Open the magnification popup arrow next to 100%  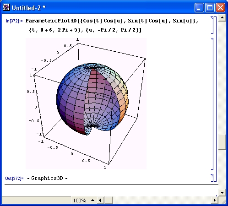point(92,200)
